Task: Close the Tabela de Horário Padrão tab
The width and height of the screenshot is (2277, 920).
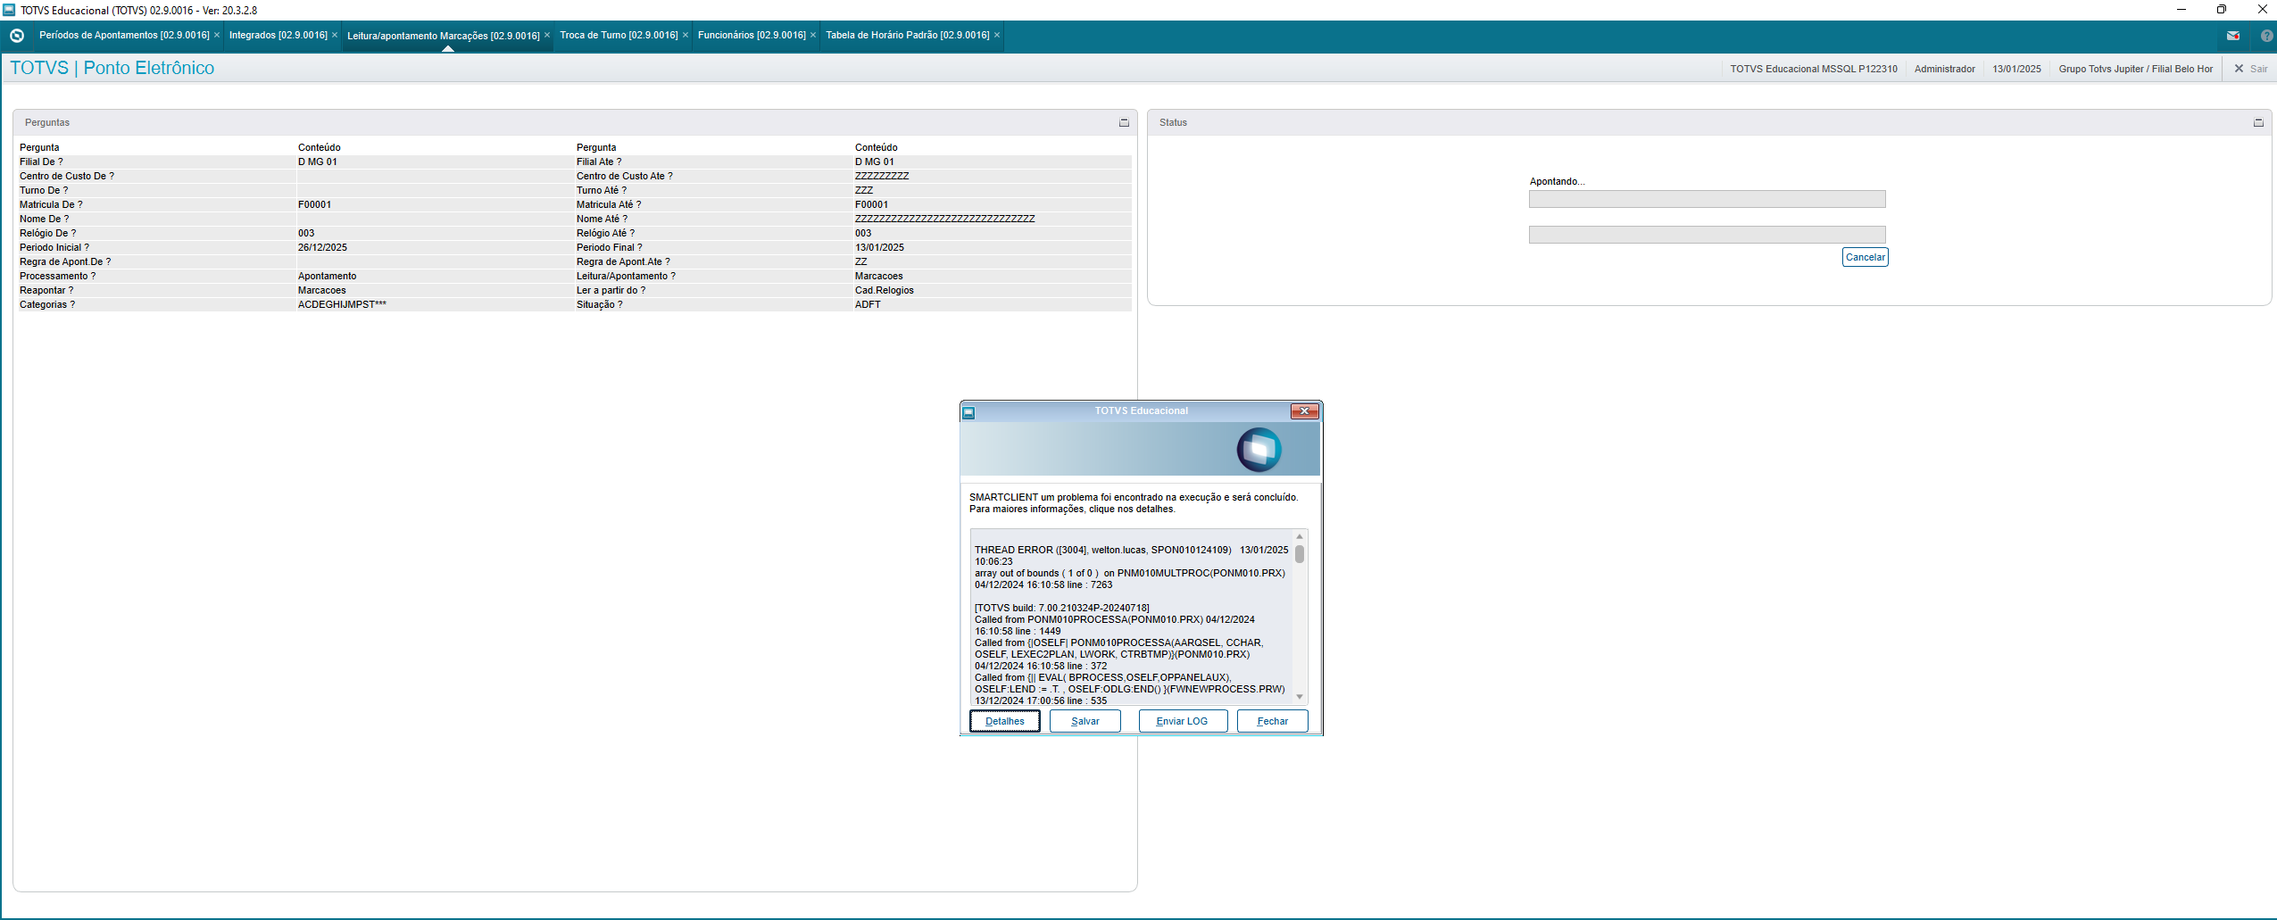Action: pyautogui.click(x=997, y=35)
